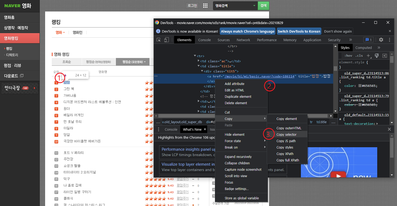Open old_super_d…23114513:86 stylesheet link

point(367,73)
